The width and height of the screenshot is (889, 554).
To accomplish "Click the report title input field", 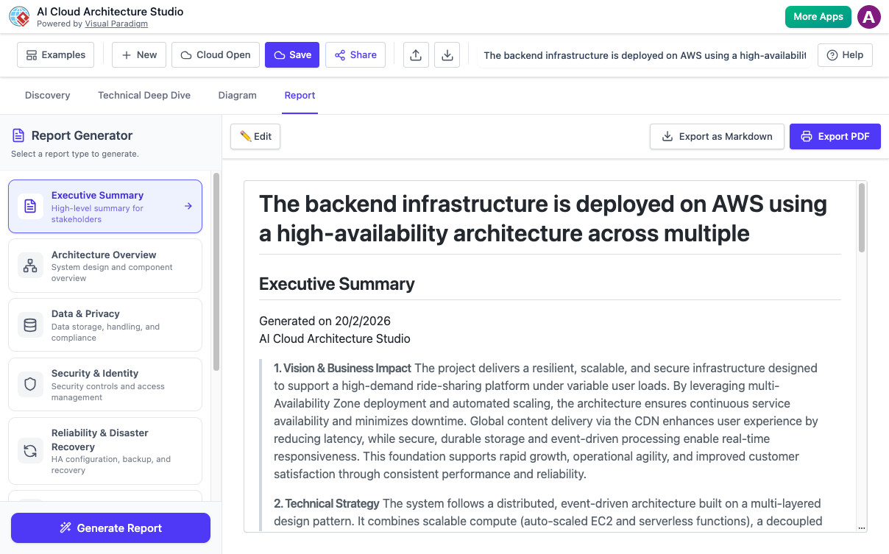I will click(644, 54).
